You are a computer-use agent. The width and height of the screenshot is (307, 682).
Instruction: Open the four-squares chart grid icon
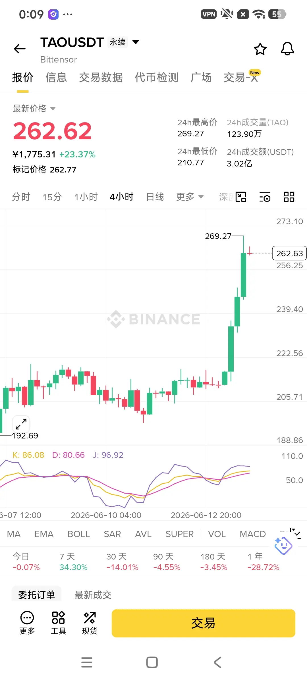tap(289, 197)
